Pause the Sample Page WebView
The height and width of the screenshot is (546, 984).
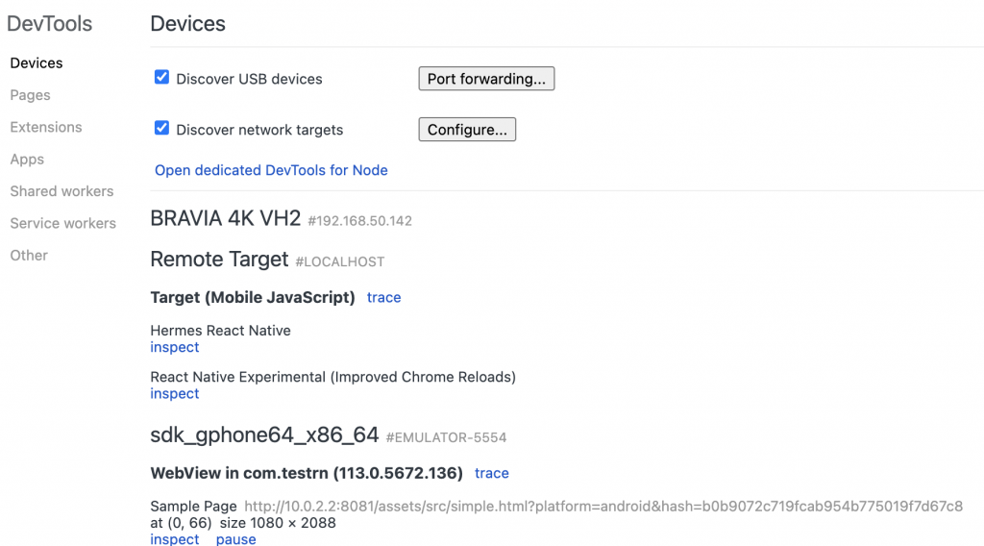coord(236,539)
